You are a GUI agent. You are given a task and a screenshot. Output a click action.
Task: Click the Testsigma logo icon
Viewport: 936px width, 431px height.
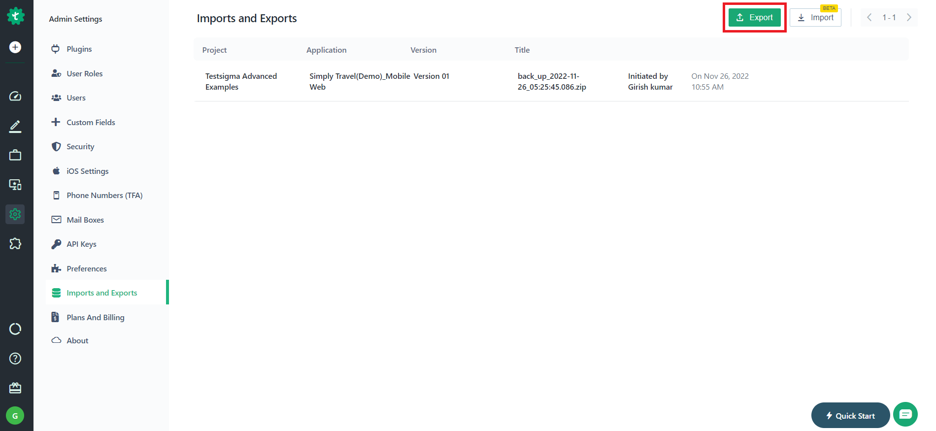pos(15,16)
